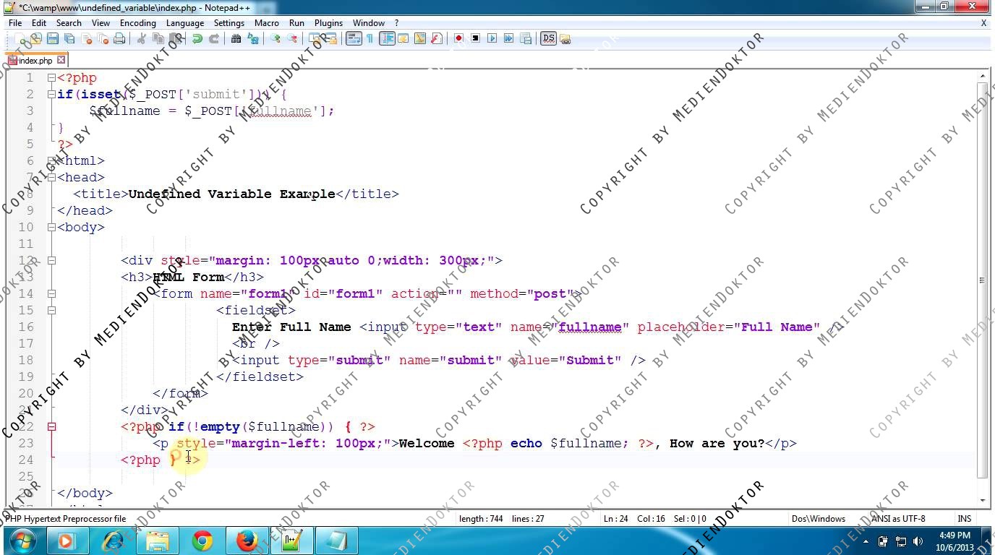Collapse the fold marker at line 1
995x555 pixels.
coord(51,77)
